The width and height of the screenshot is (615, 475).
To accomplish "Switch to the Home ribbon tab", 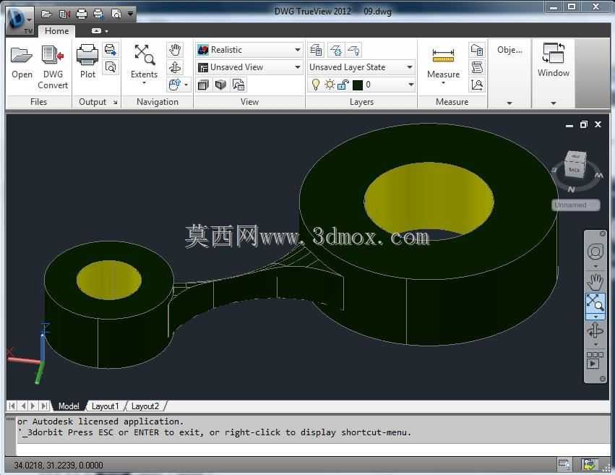I will pos(56,30).
